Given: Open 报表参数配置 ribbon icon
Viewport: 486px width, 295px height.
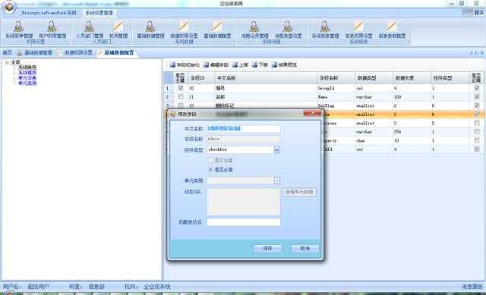Looking at the screenshot, I should pos(392,30).
